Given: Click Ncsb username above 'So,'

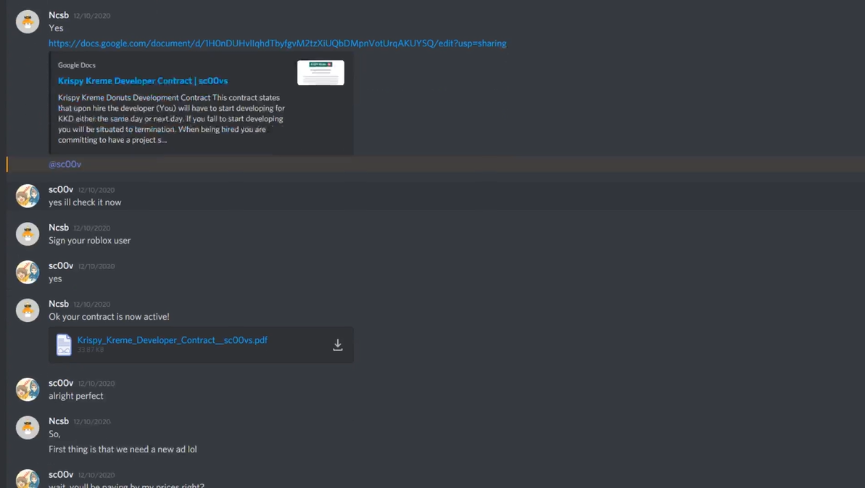Looking at the screenshot, I should point(59,421).
